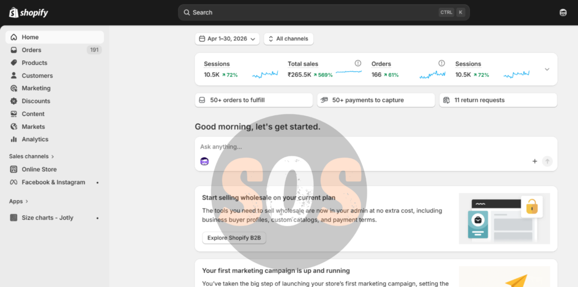Click the send arrow in Ask anything box
This screenshot has width=578, height=287.
[548, 161]
